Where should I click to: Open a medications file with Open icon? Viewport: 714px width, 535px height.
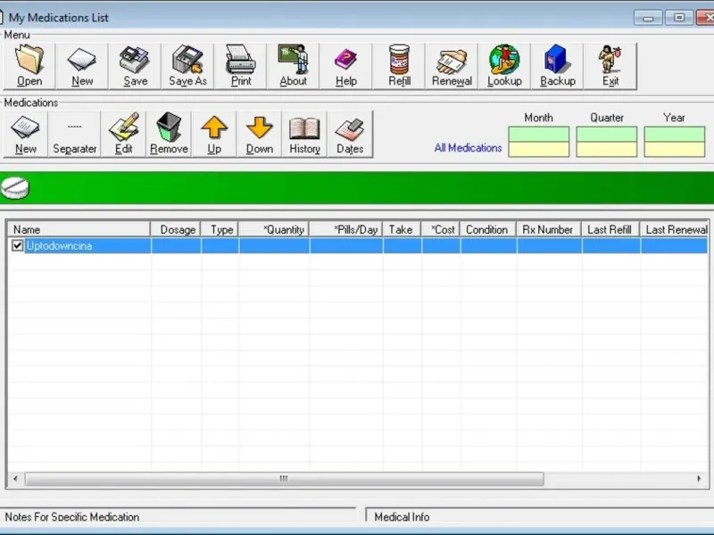click(x=29, y=66)
